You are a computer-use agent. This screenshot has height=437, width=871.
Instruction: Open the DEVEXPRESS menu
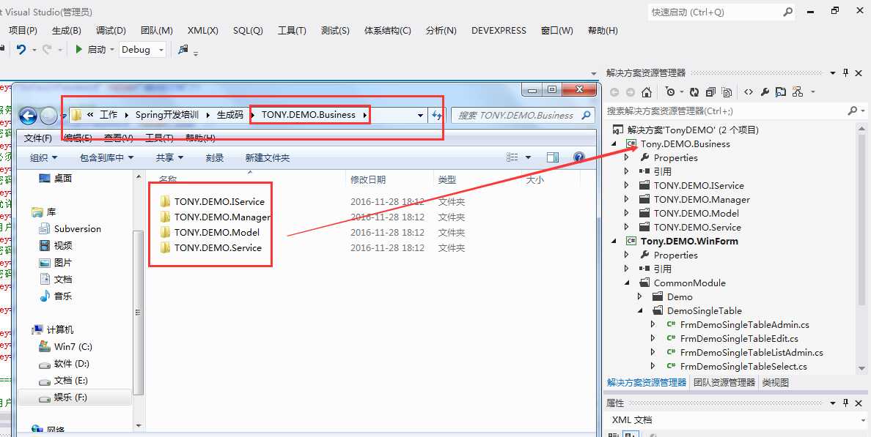[x=499, y=31]
